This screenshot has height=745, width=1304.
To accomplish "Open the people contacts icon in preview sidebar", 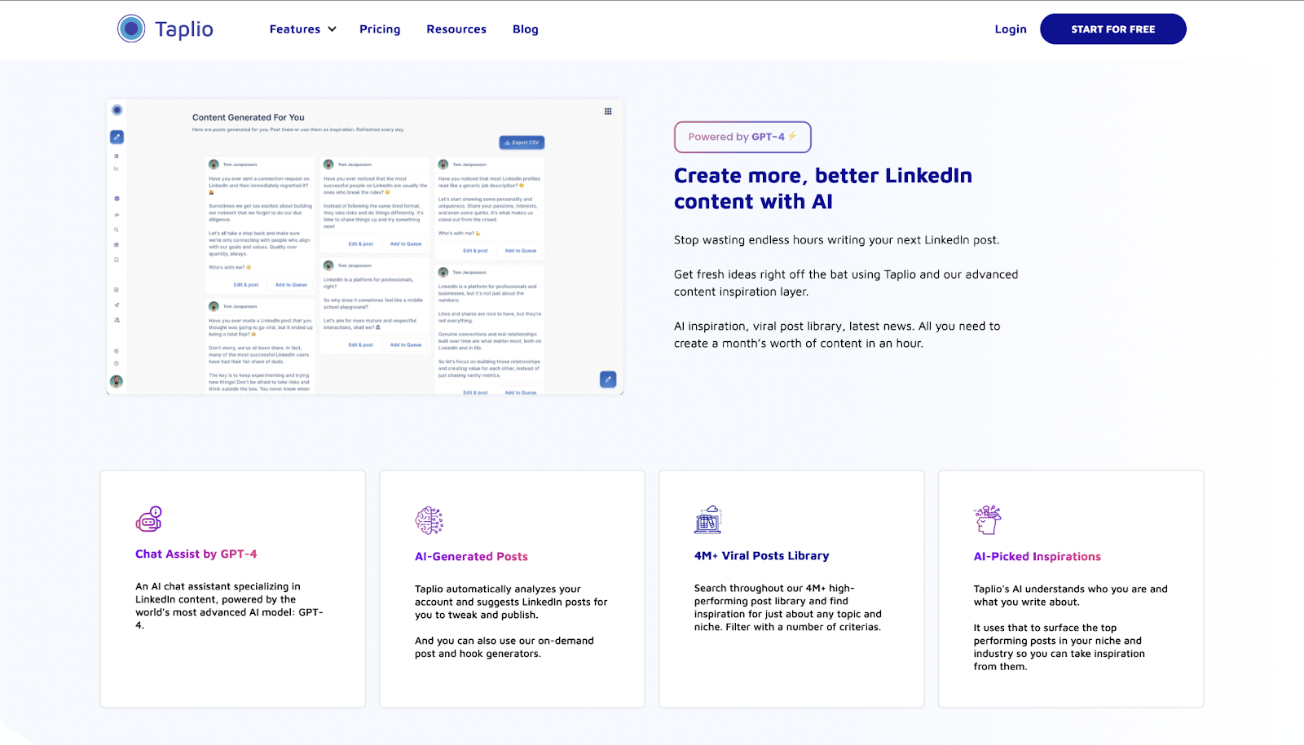I will 117,320.
